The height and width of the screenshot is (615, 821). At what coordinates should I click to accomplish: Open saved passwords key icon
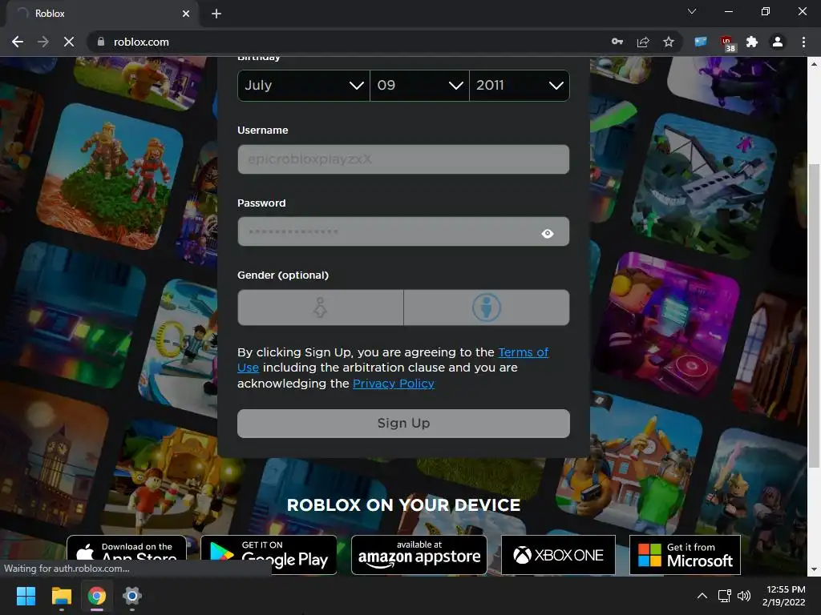click(617, 42)
